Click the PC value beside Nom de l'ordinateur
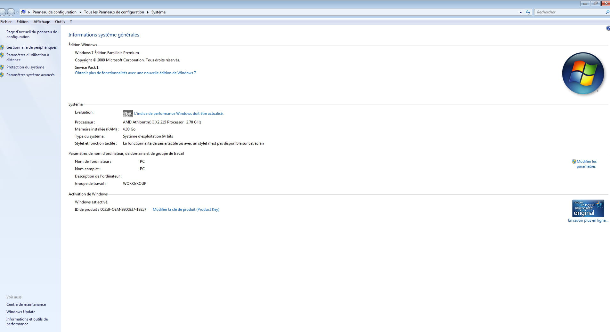The width and height of the screenshot is (610, 332). 142,162
